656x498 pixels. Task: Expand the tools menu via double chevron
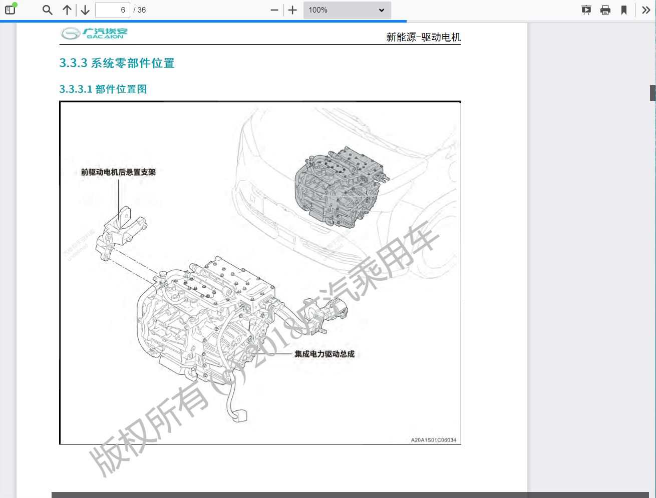646,10
